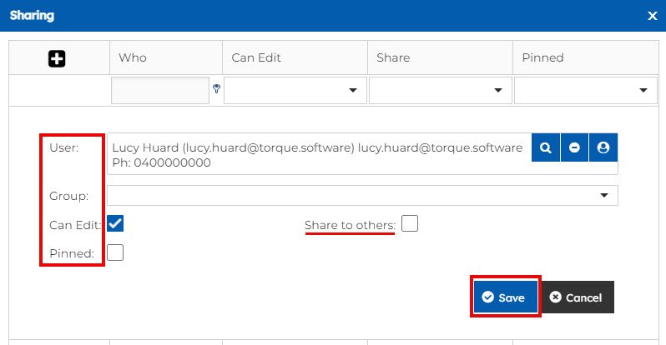This screenshot has width=666, height=345.
Task: Click the Who filter text field
Action: (x=159, y=90)
